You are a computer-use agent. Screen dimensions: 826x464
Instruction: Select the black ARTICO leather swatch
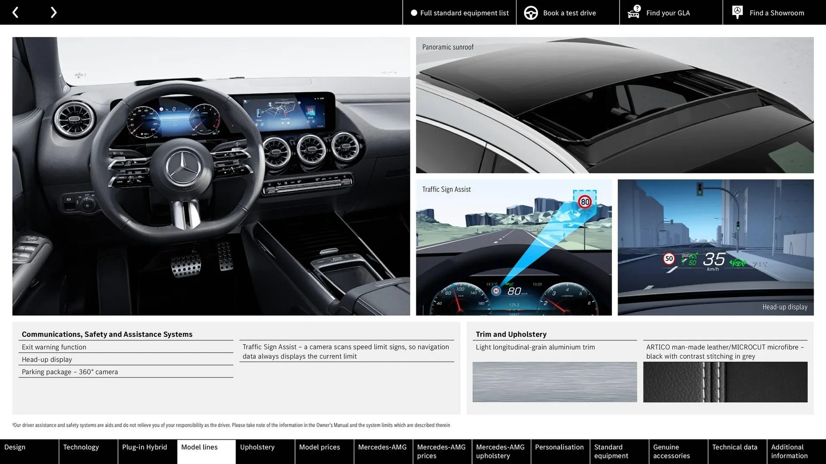(x=725, y=382)
